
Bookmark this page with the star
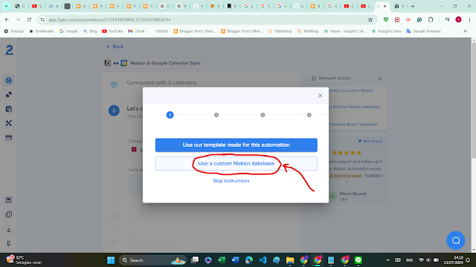coord(370,20)
